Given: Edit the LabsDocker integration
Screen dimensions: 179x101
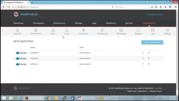Looking at the screenshot, I should point(143,52).
